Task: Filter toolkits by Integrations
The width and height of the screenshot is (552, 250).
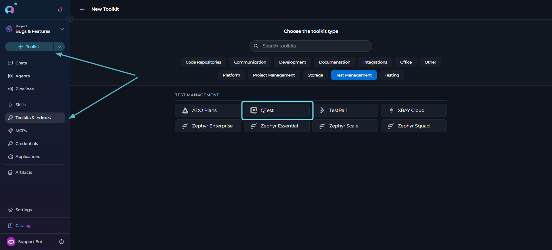Action: click(x=375, y=62)
